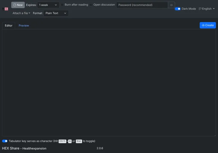The width and height of the screenshot is (218, 153).
Task: Click inside the paste text editor area
Action: coord(109,83)
